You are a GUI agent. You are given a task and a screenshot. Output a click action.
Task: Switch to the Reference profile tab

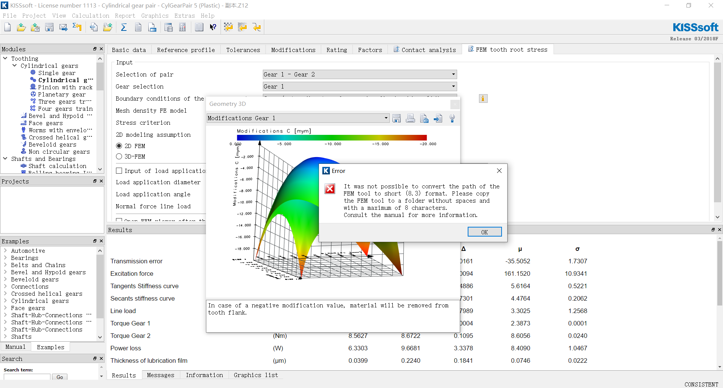[186, 50]
